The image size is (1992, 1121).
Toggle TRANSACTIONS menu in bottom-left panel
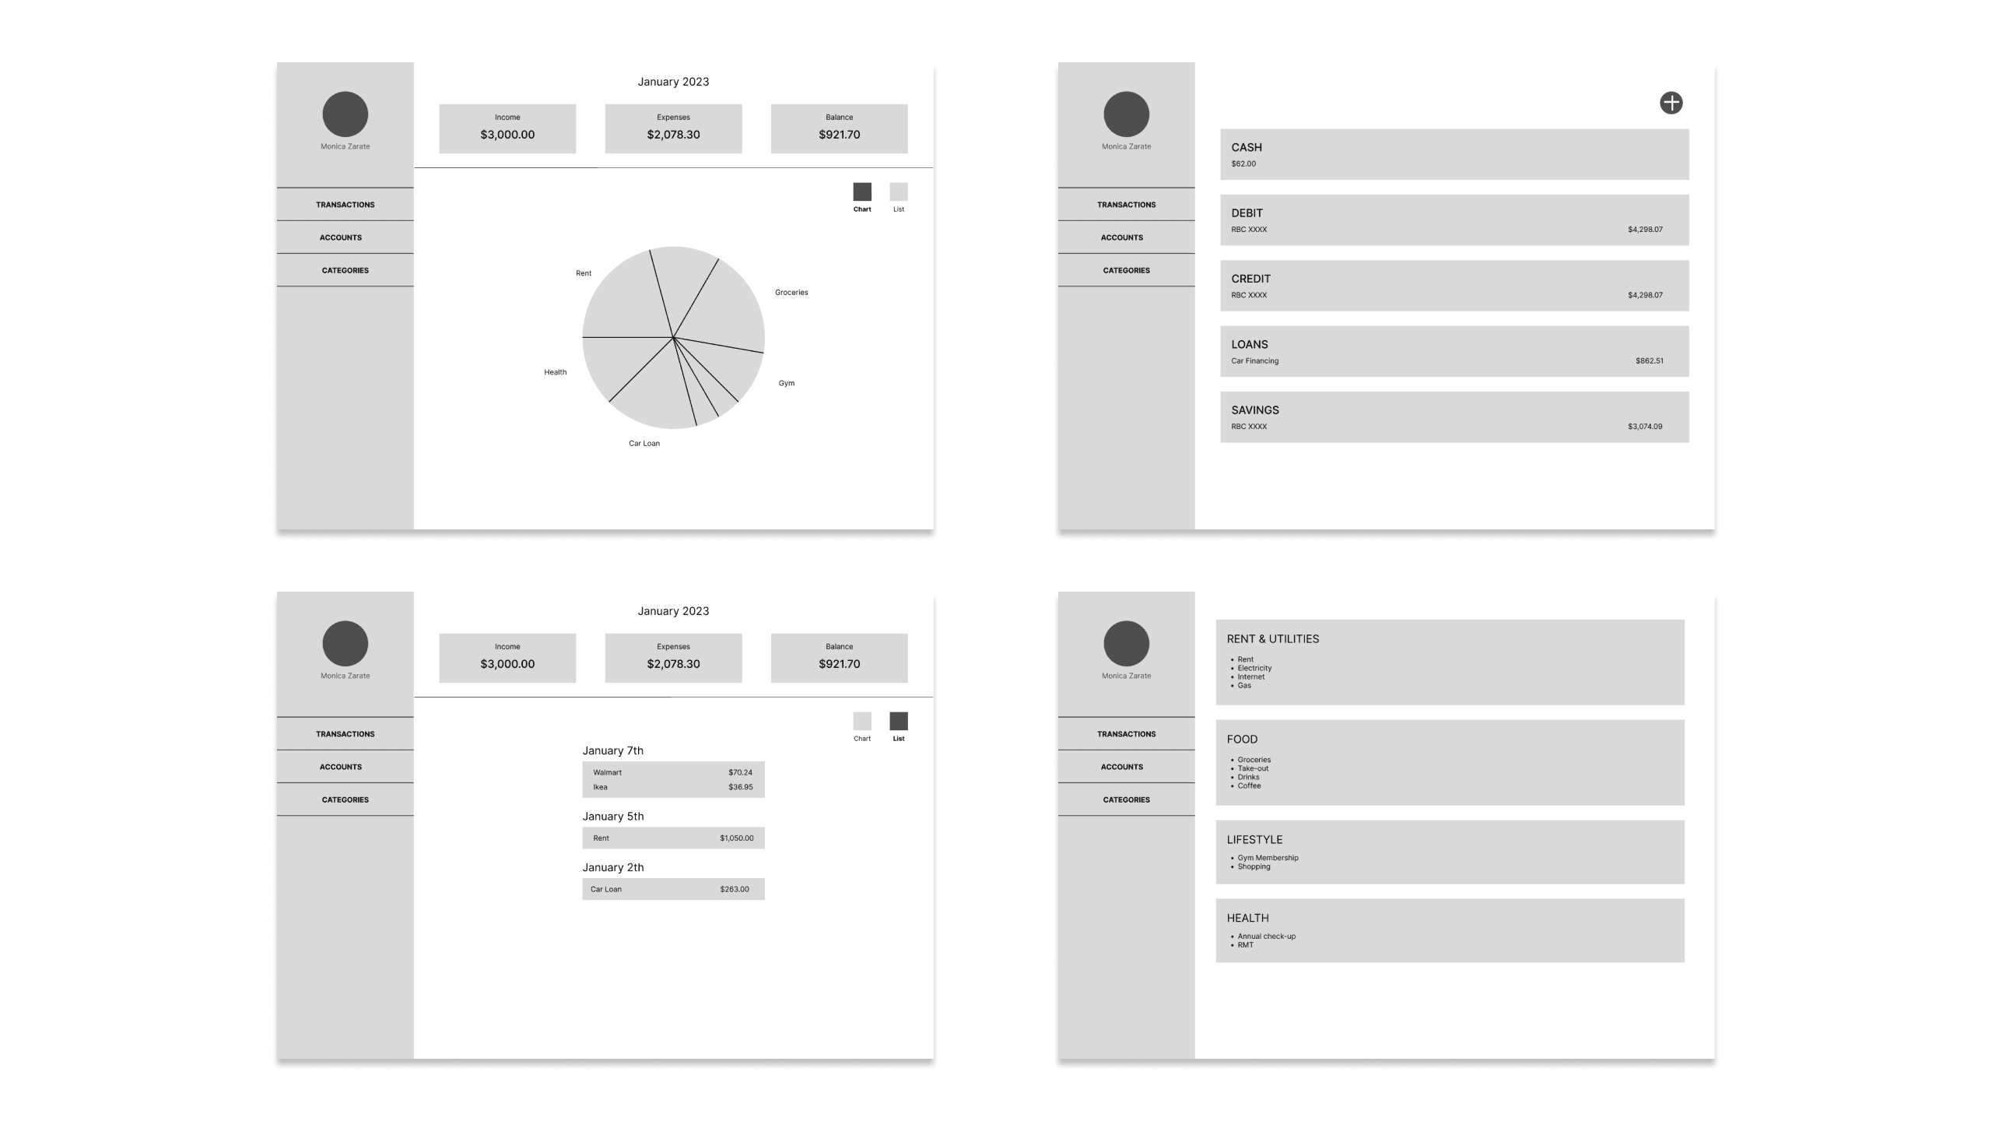pyautogui.click(x=345, y=733)
